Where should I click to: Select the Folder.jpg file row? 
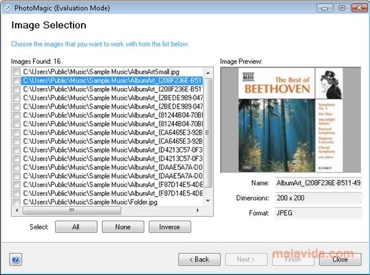pos(90,202)
